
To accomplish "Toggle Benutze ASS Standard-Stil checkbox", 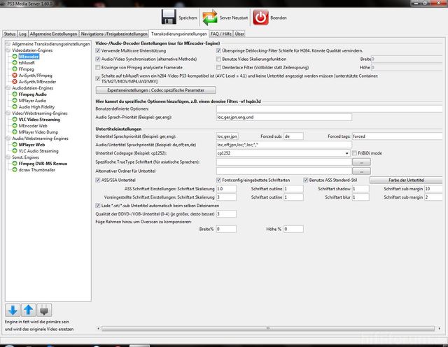I will pos(306,180).
